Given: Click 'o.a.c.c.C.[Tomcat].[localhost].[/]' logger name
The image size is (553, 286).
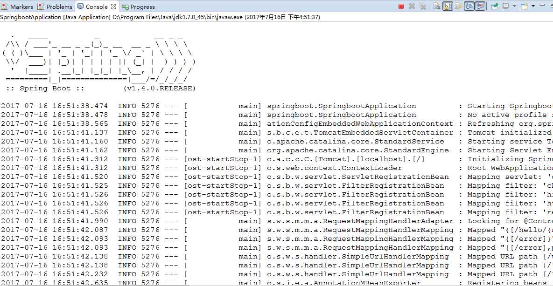Looking at the screenshot, I should 346,159.
